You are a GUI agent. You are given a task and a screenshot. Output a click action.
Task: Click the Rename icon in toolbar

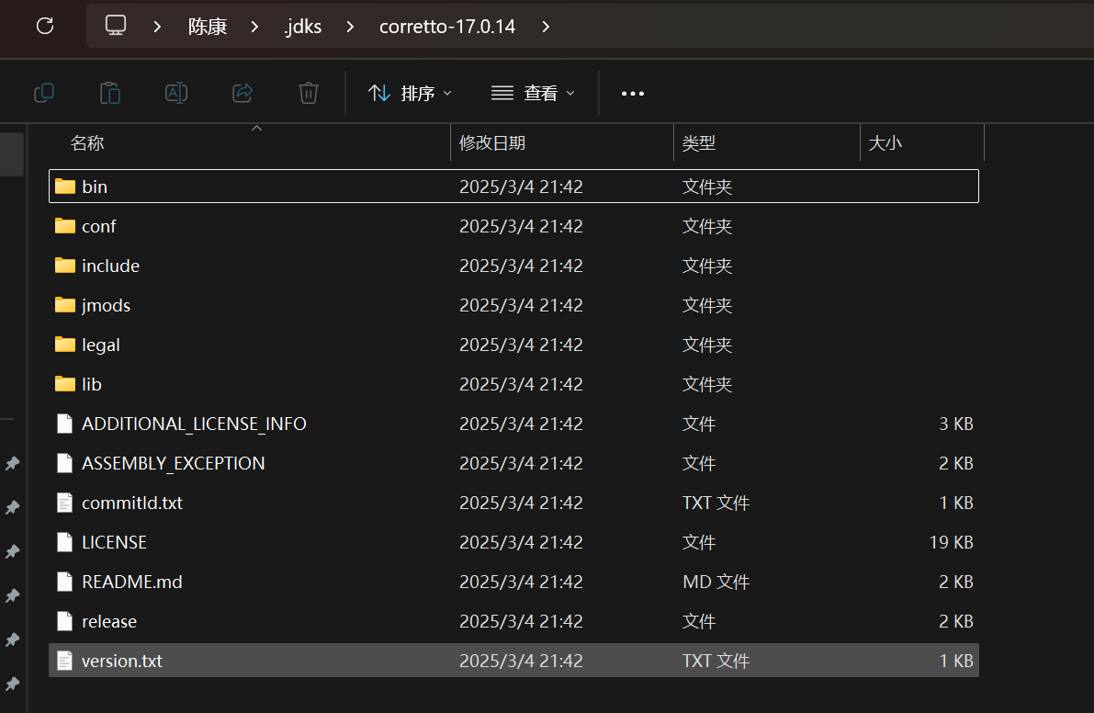pos(175,93)
